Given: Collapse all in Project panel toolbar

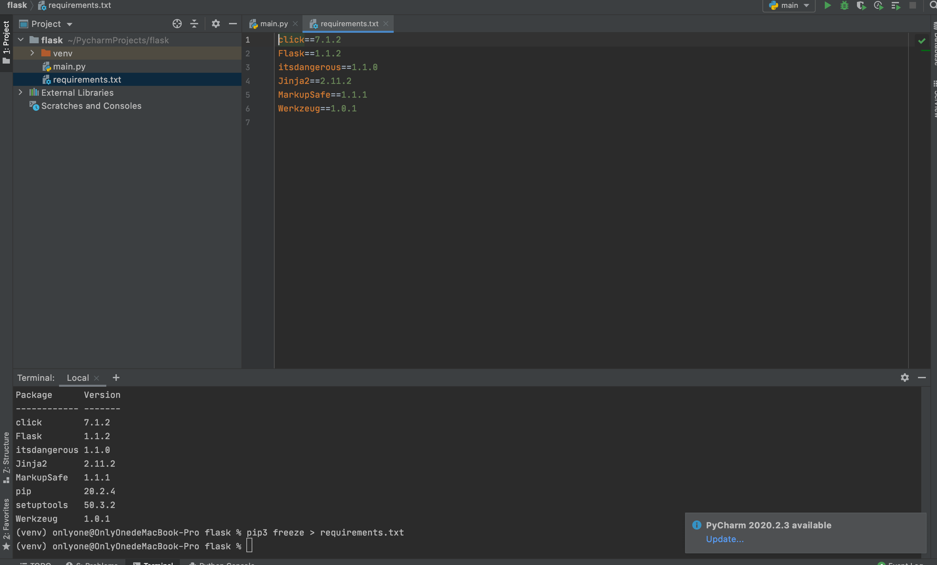Looking at the screenshot, I should pyautogui.click(x=194, y=24).
